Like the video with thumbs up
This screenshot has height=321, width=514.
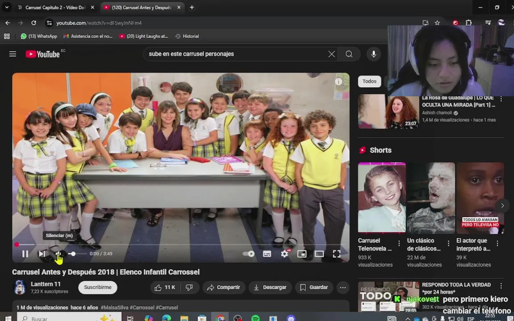165,287
